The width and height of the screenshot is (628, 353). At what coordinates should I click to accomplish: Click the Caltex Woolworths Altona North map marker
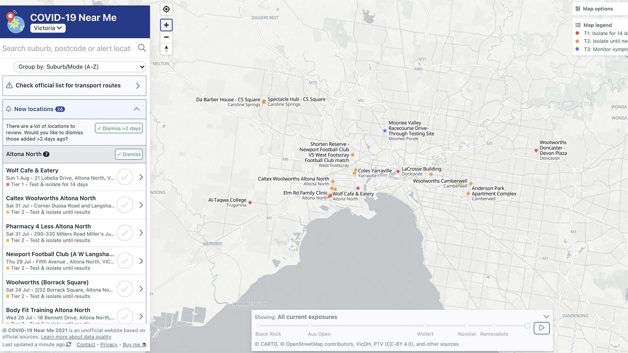click(333, 181)
